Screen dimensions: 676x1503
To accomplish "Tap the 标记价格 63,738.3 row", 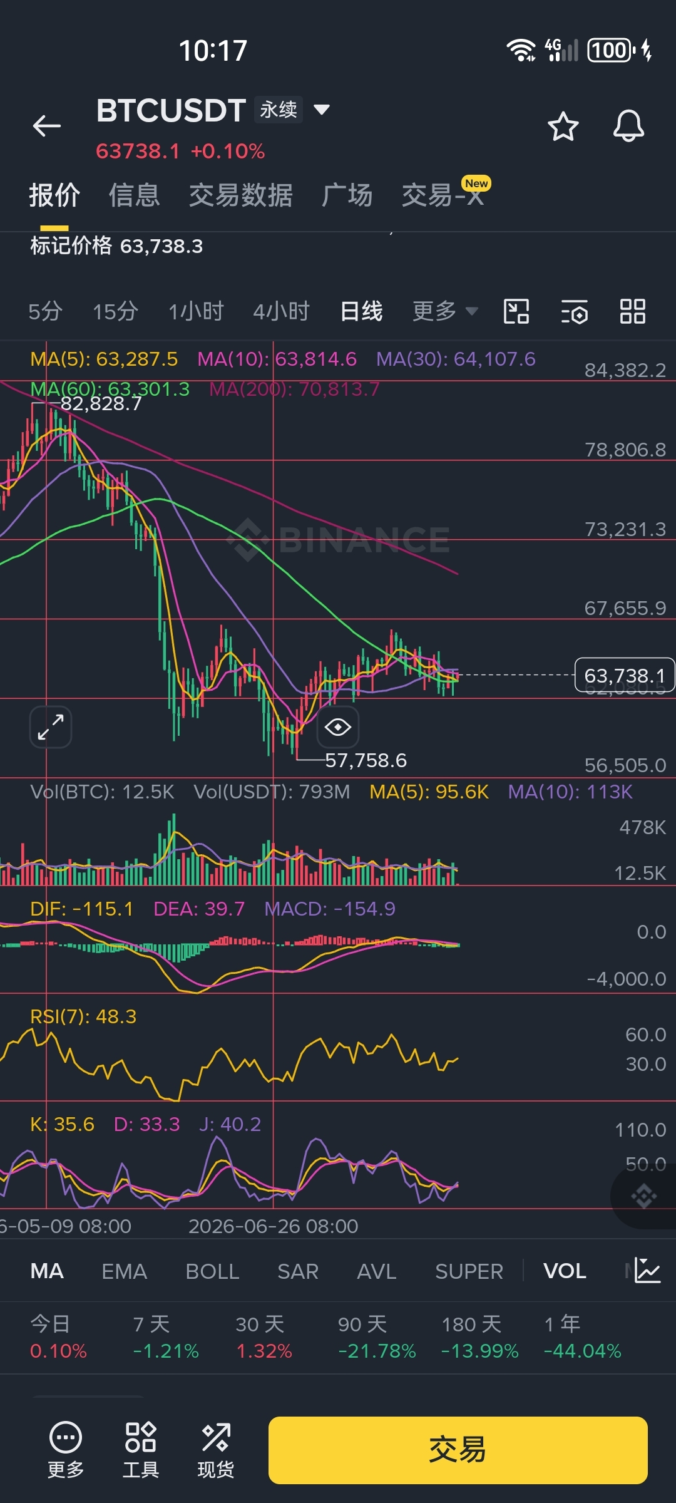I will click(116, 245).
